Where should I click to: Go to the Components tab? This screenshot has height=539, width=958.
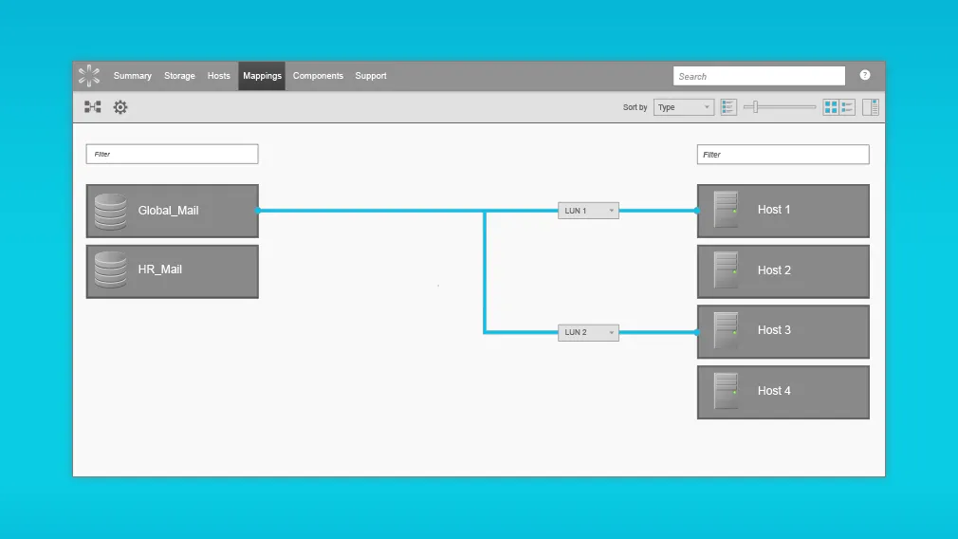[318, 76]
